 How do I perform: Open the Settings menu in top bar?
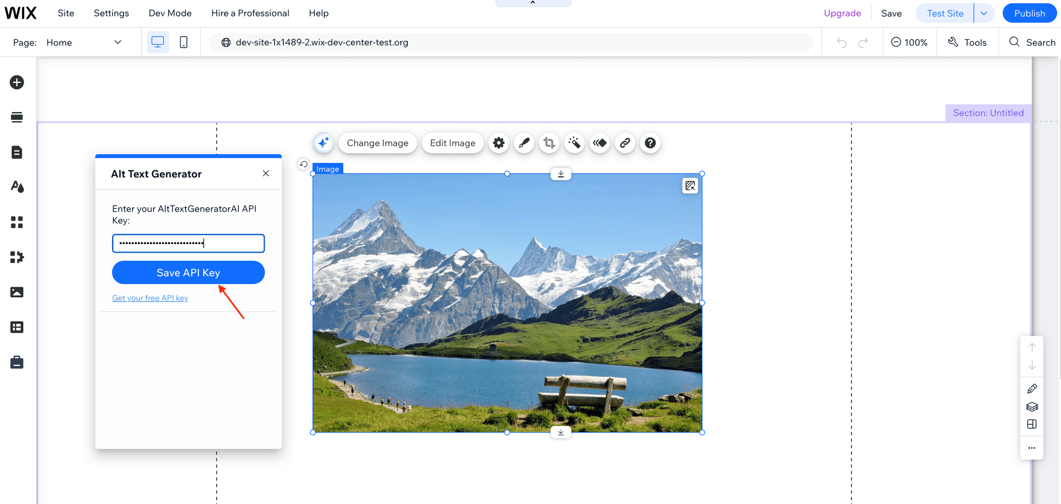tap(111, 13)
